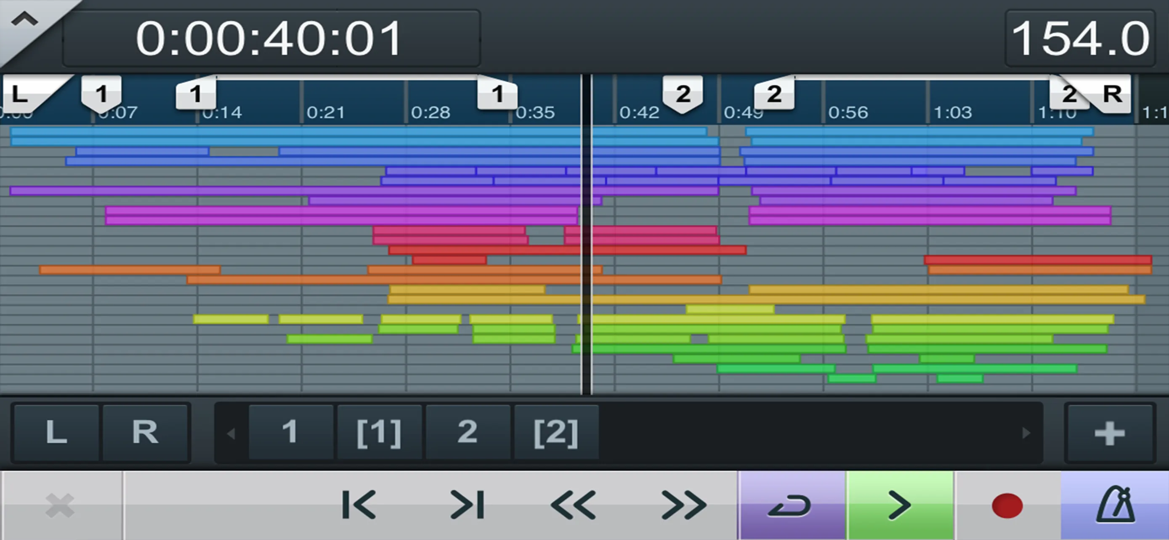This screenshot has width=1169, height=540.
Task: Start playback with the green play button
Action: [901, 505]
